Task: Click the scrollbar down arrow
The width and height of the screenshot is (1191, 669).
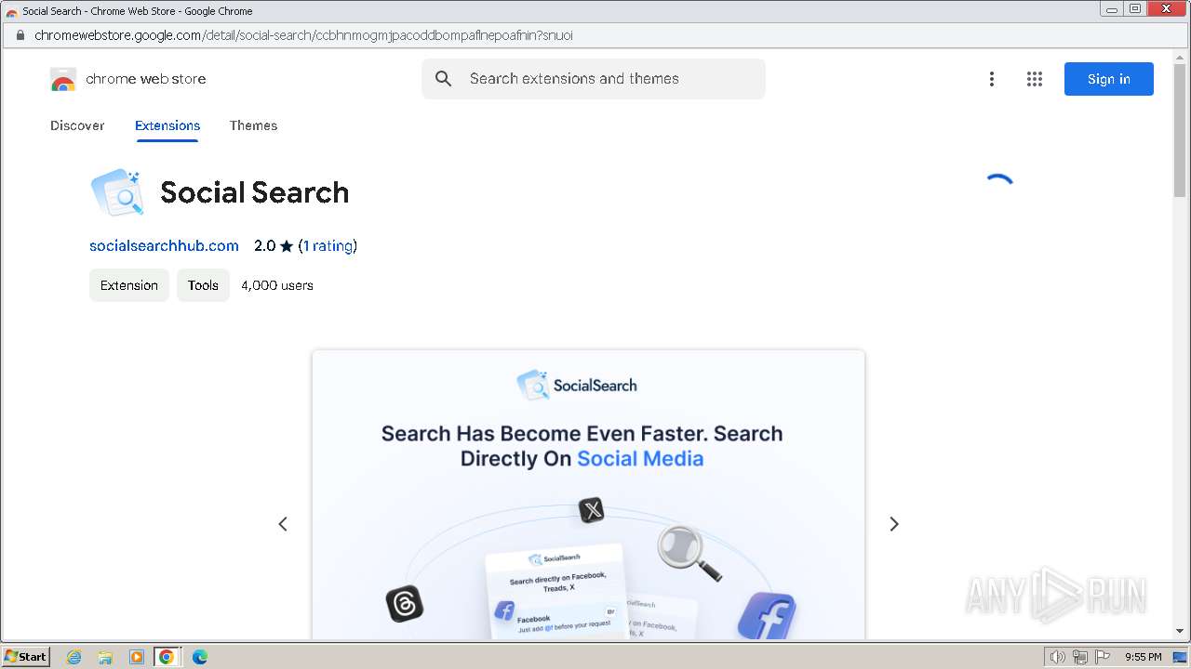Action: 1180,633
